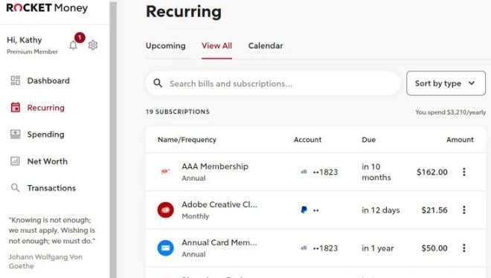The image size is (491, 278).
Task: Click the Adobe Creative Cl... subscription name
Action: pos(219,204)
